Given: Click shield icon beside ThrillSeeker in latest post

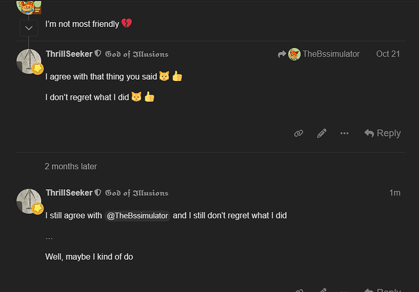Looking at the screenshot, I should pyautogui.click(x=98, y=193).
